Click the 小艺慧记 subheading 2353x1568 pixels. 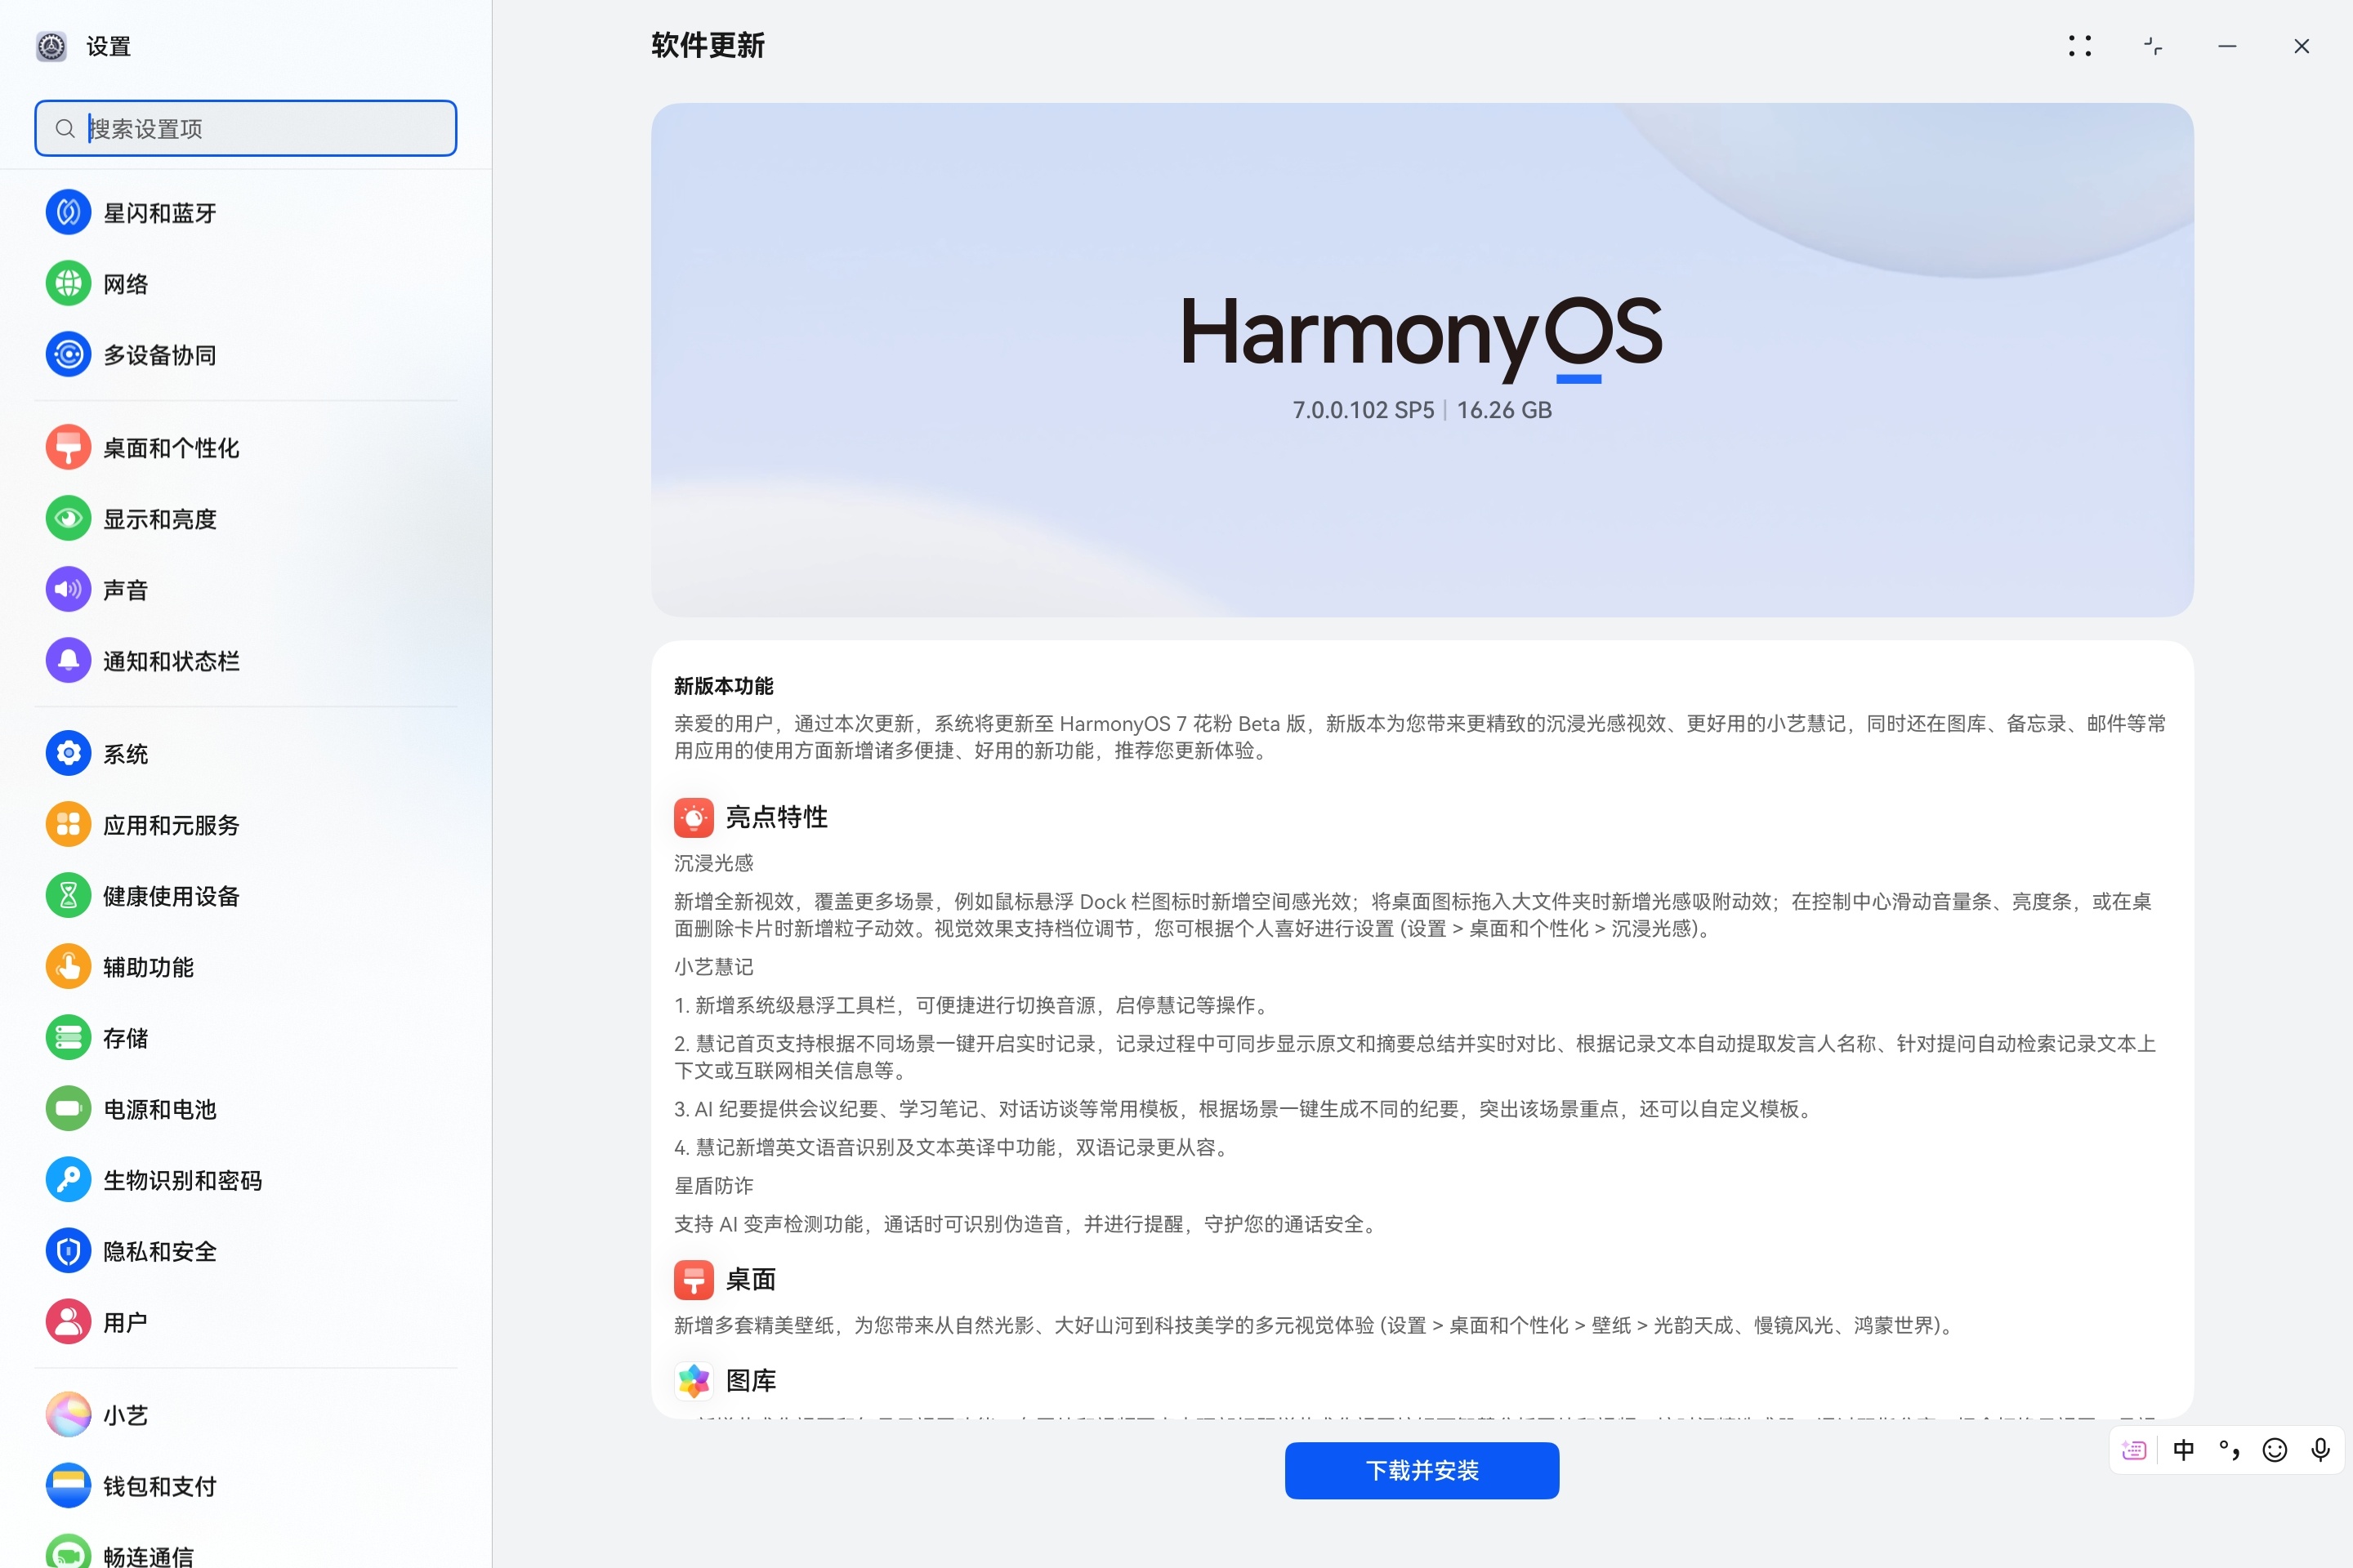tap(713, 967)
